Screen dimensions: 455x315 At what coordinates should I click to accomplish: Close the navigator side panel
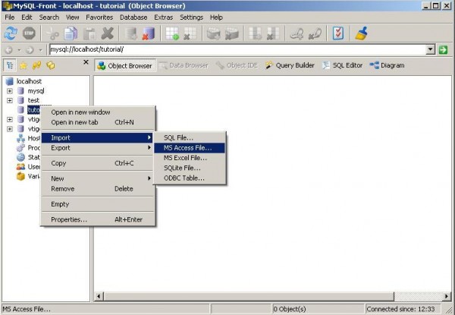tap(86, 61)
